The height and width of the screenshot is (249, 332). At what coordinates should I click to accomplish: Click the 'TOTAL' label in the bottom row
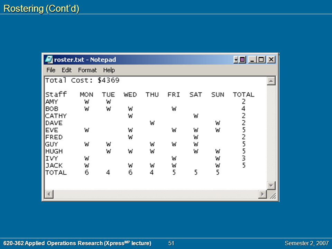[x=56, y=173]
